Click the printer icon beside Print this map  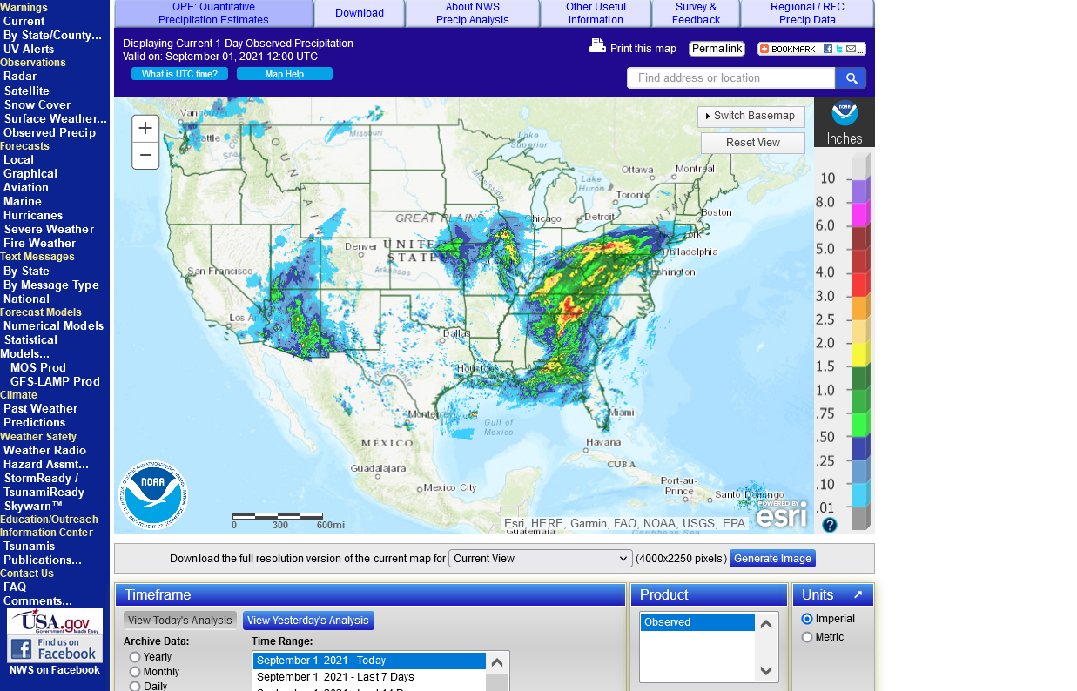(597, 46)
